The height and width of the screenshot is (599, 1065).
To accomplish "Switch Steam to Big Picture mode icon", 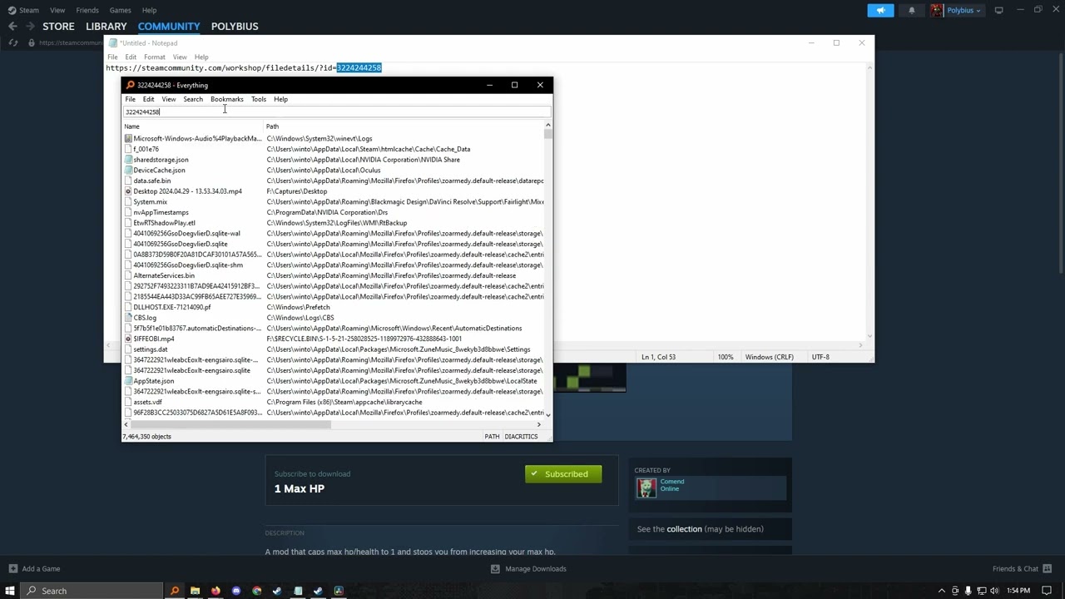I will [998, 10].
